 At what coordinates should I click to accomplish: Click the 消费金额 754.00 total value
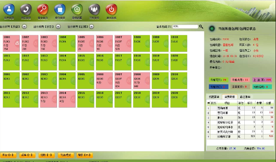point(261,149)
